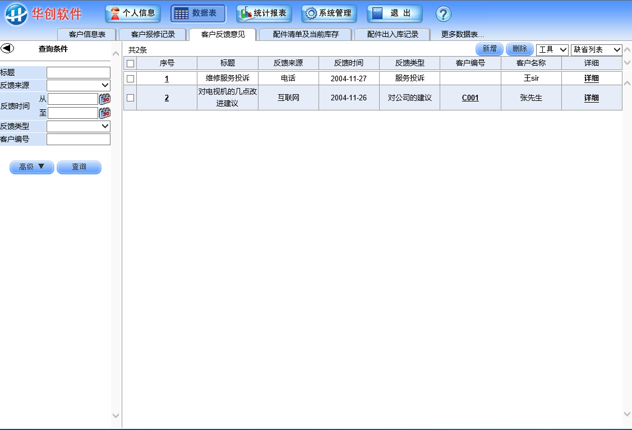Click the 从 start date input field
632x430 pixels.
pyautogui.click(x=73, y=99)
